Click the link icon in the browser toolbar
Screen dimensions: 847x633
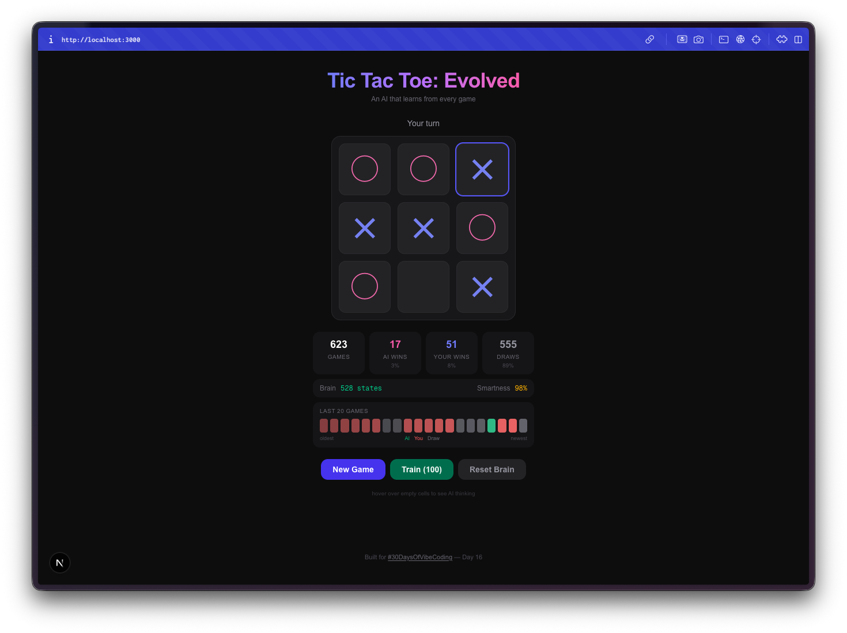[x=650, y=39]
